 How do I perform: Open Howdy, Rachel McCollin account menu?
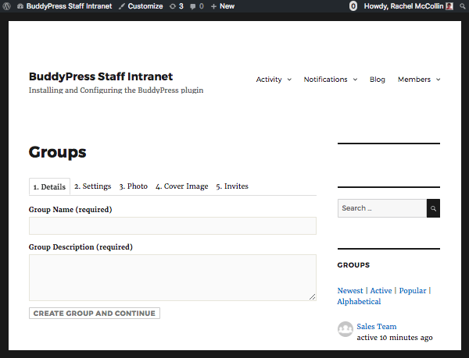pos(408,6)
